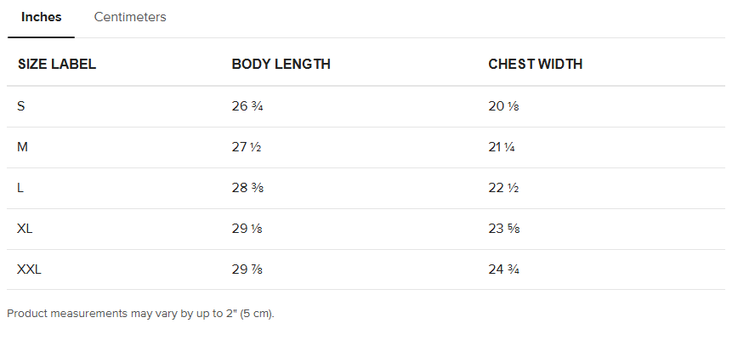The width and height of the screenshot is (738, 346).
Task: Select the Inches tab
Action: tap(42, 17)
